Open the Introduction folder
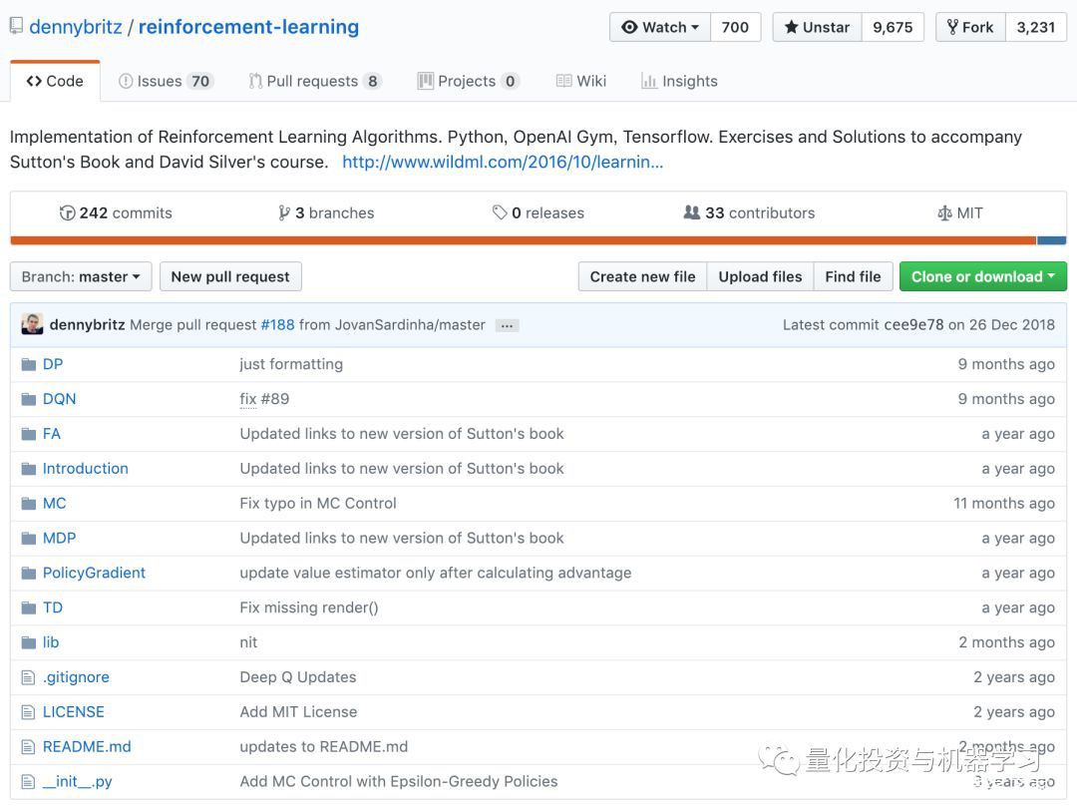 85,469
